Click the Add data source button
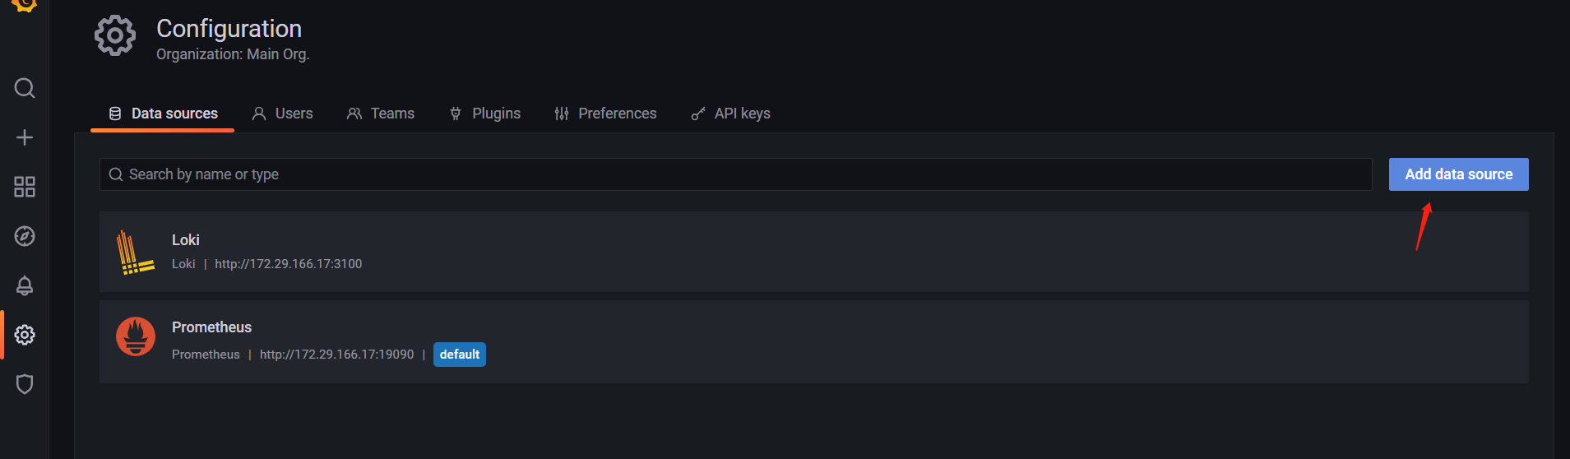 [1458, 174]
